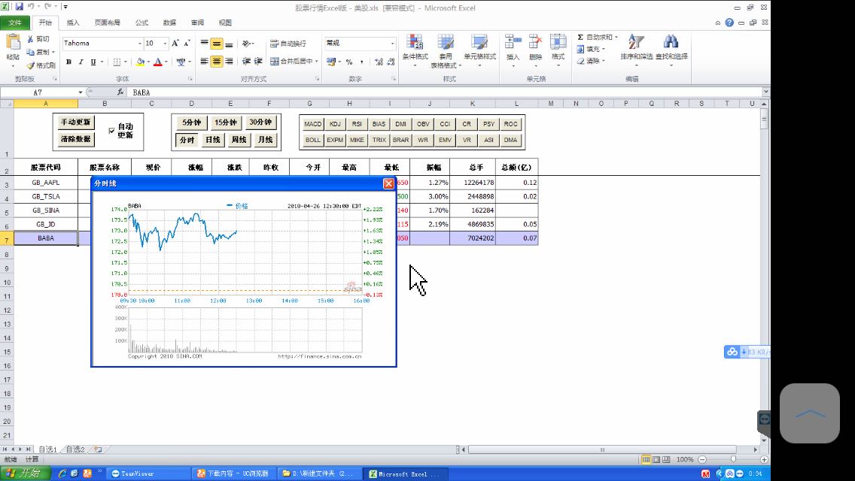Image resolution: width=855 pixels, height=481 pixels.
Task: Click the MACD indicator button
Action: (313, 124)
